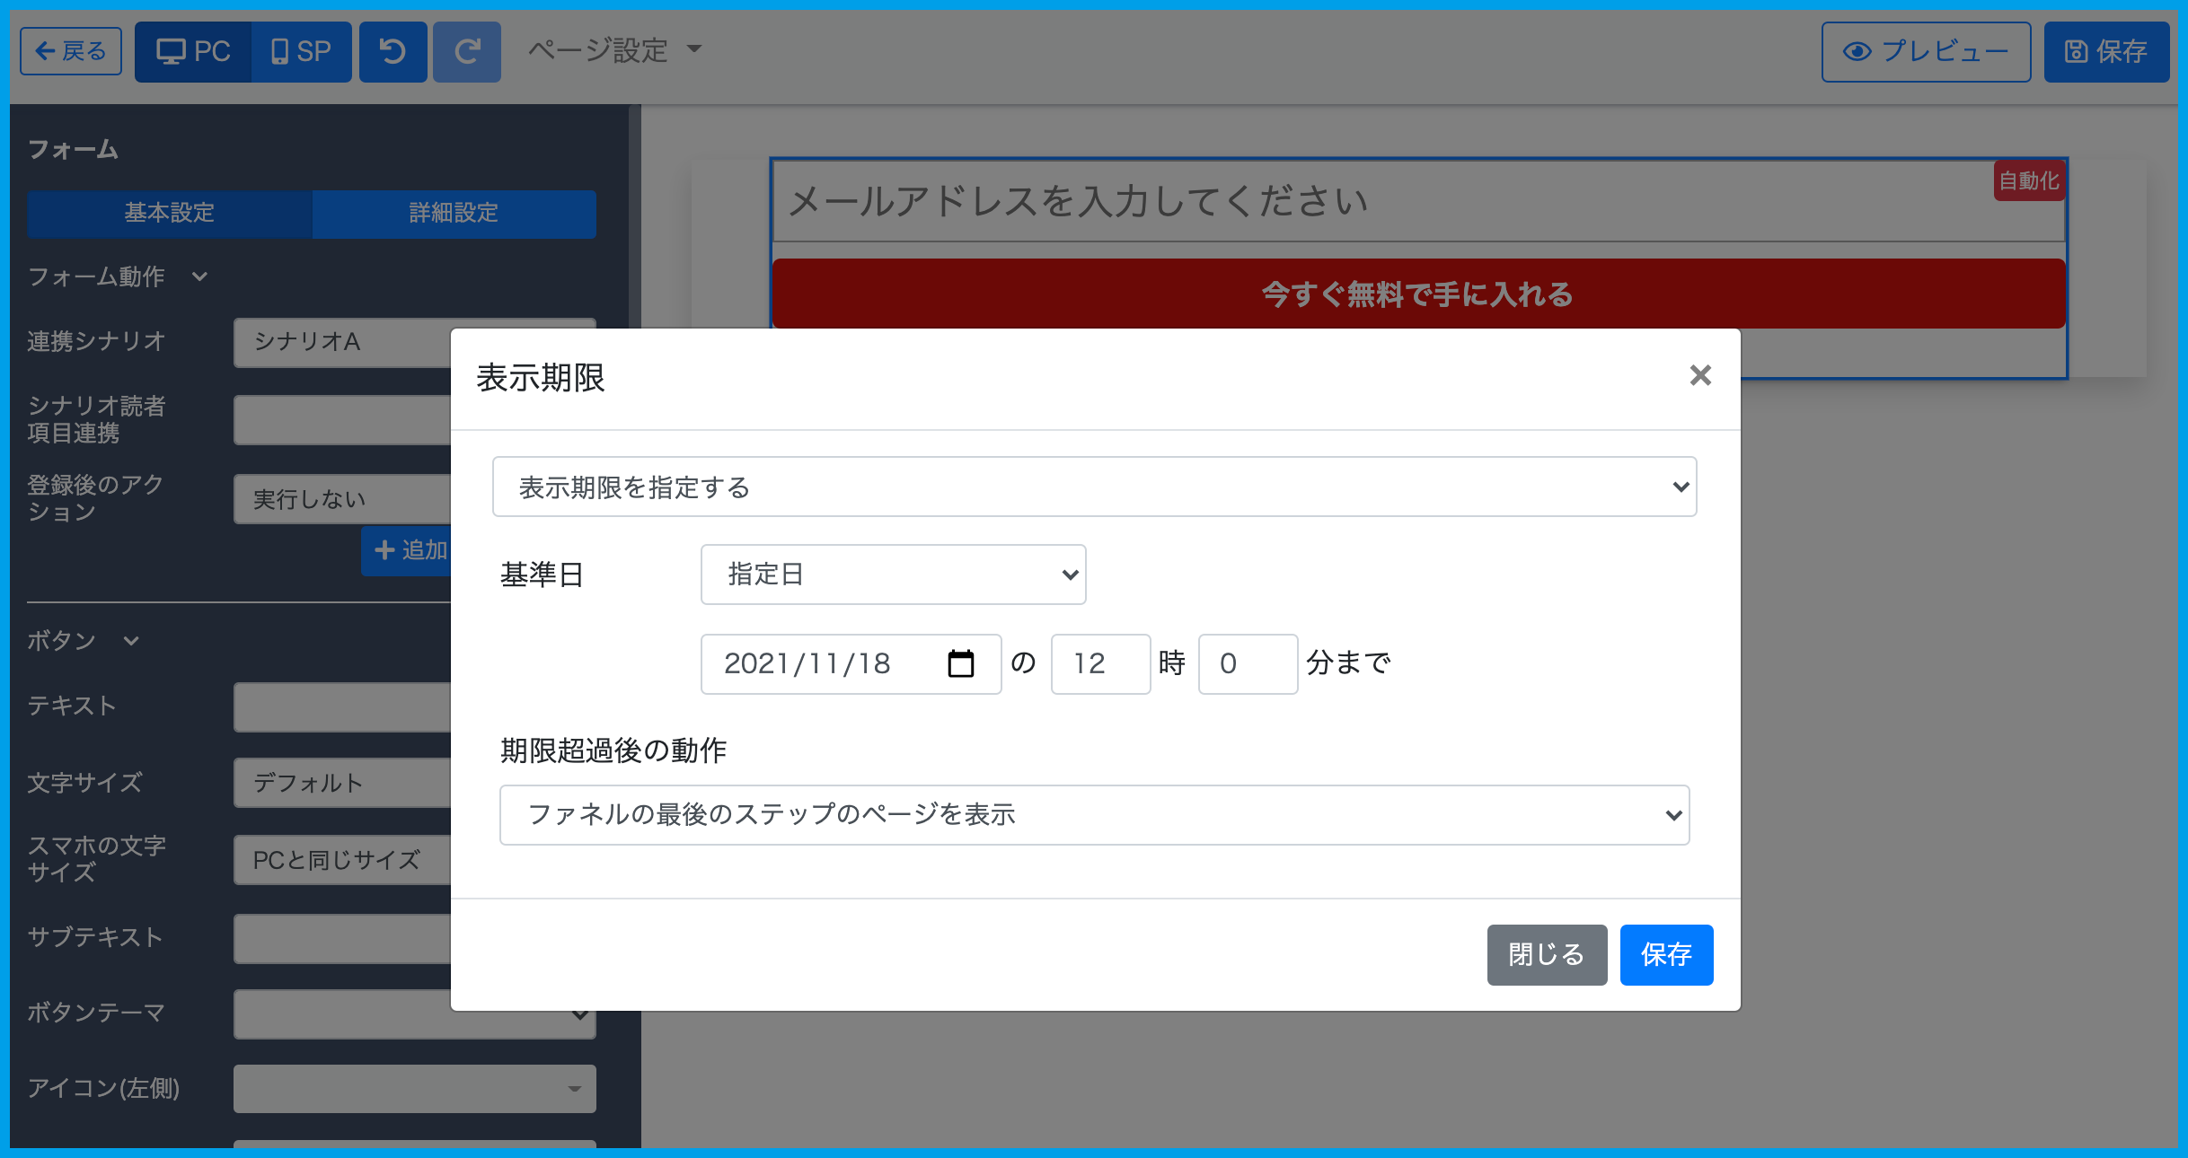Image resolution: width=2188 pixels, height=1158 pixels.
Task: Switch to SP smartphone view
Action: coord(302,51)
